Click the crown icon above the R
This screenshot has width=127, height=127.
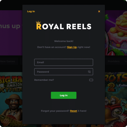click(x=38, y=22)
